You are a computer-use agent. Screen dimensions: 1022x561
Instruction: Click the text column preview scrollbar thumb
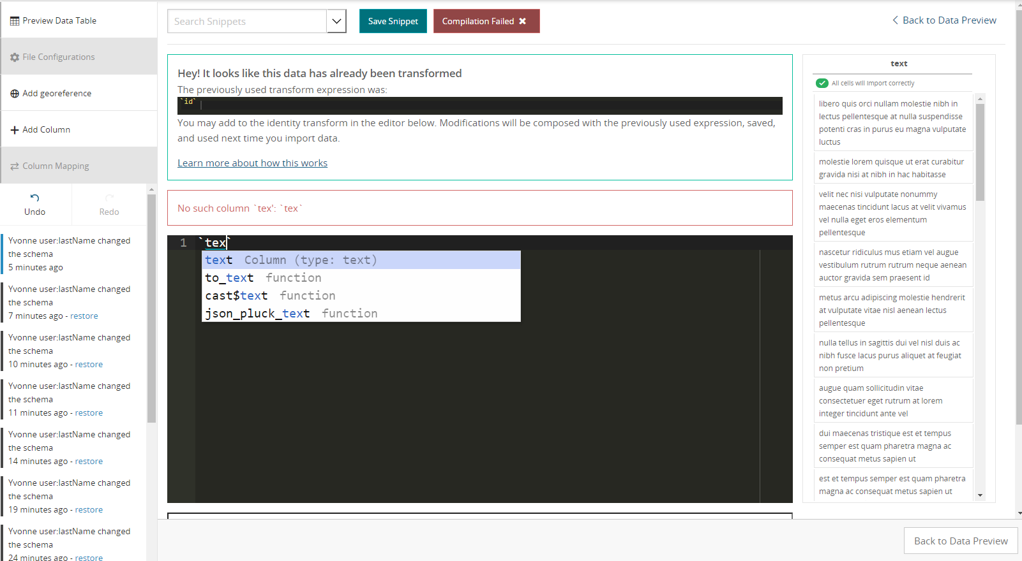tap(980, 152)
